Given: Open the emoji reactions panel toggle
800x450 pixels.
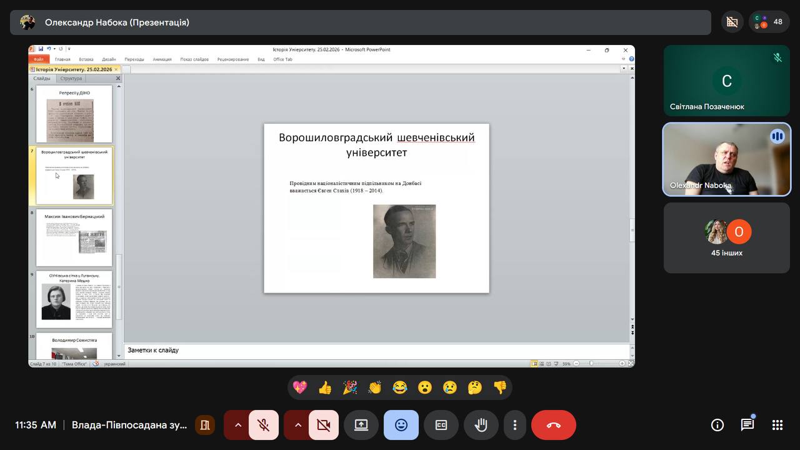Looking at the screenshot, I should (401, 424).
